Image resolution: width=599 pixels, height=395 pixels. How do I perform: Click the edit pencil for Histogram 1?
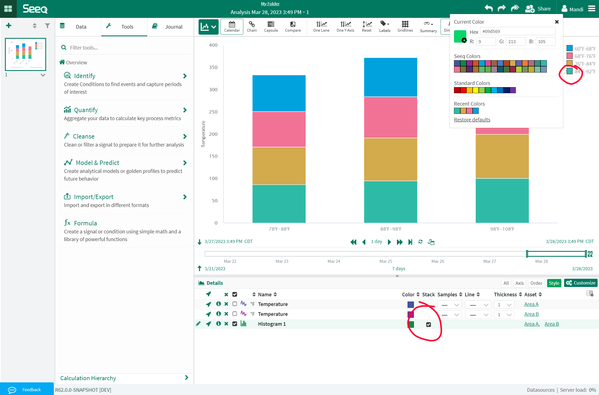click(x=198, y=324)
